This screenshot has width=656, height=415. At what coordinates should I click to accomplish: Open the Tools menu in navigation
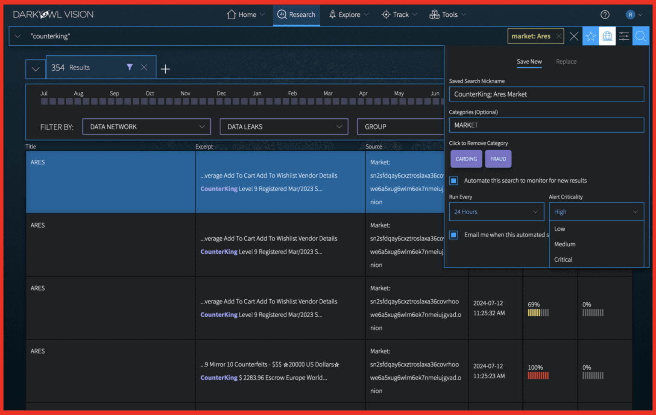[x=447, y=15]
